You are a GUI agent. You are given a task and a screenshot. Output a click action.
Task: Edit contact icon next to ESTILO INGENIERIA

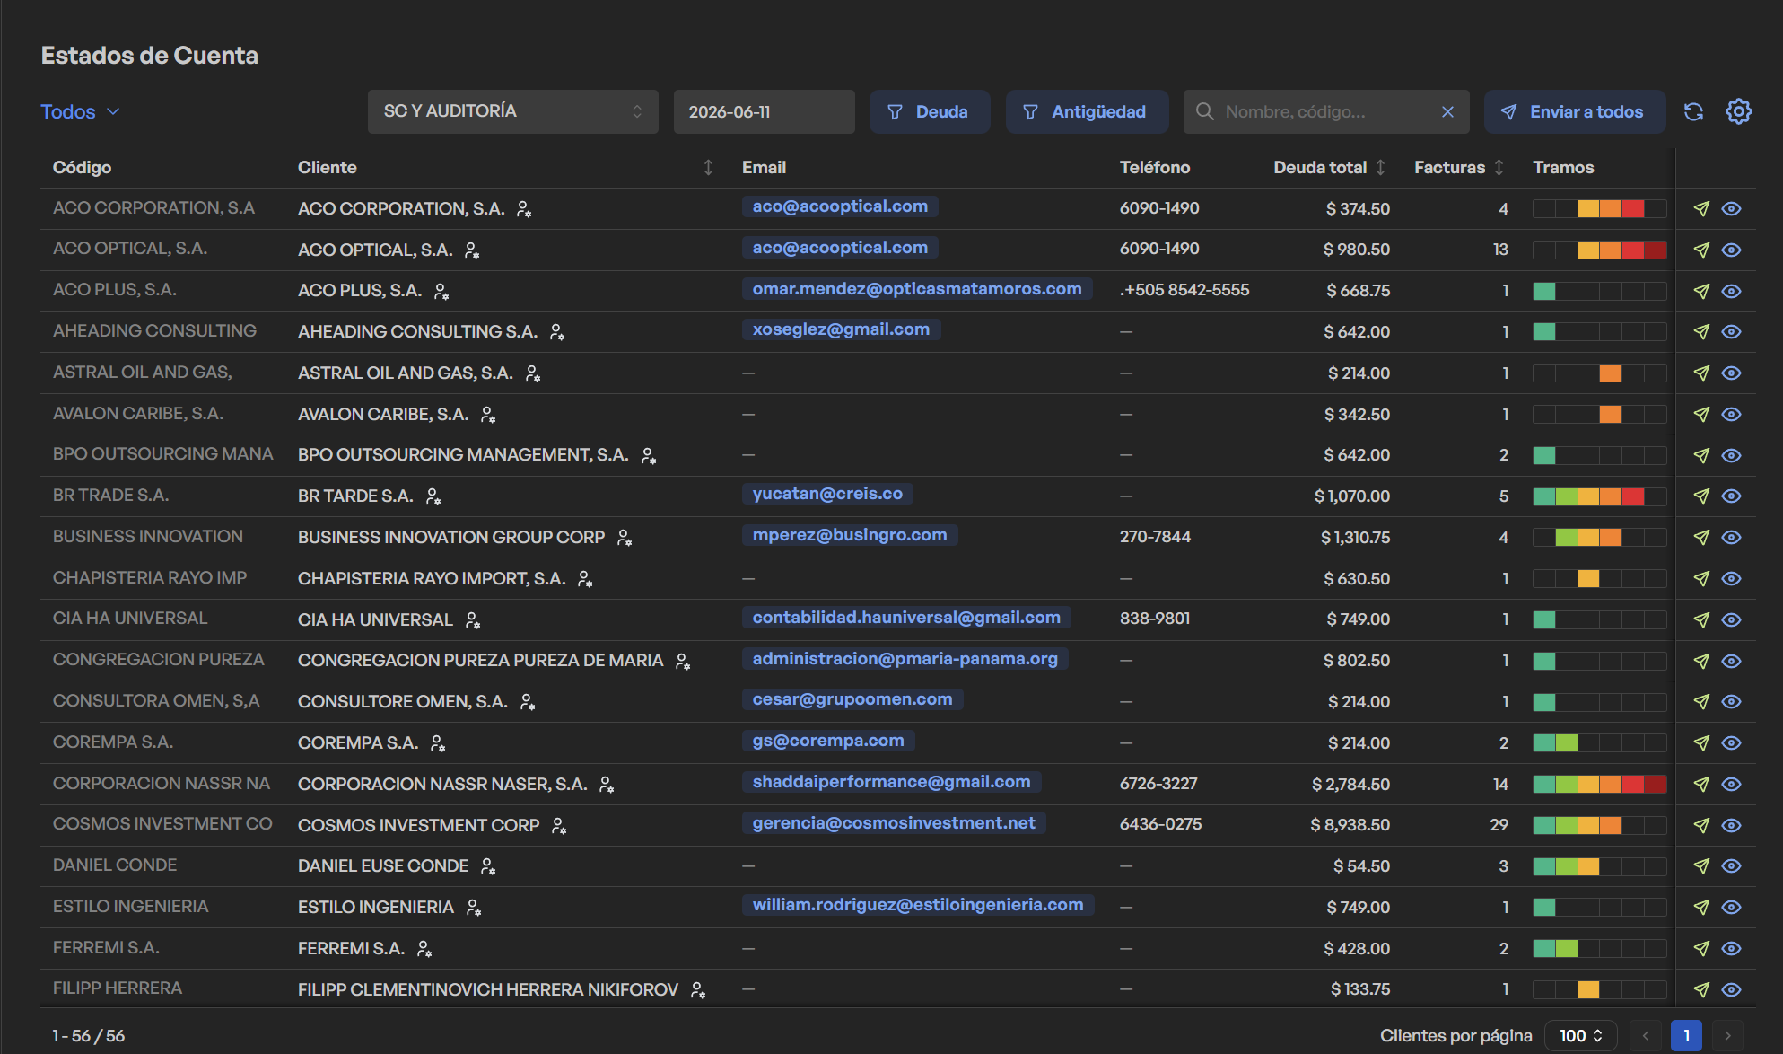474,908
